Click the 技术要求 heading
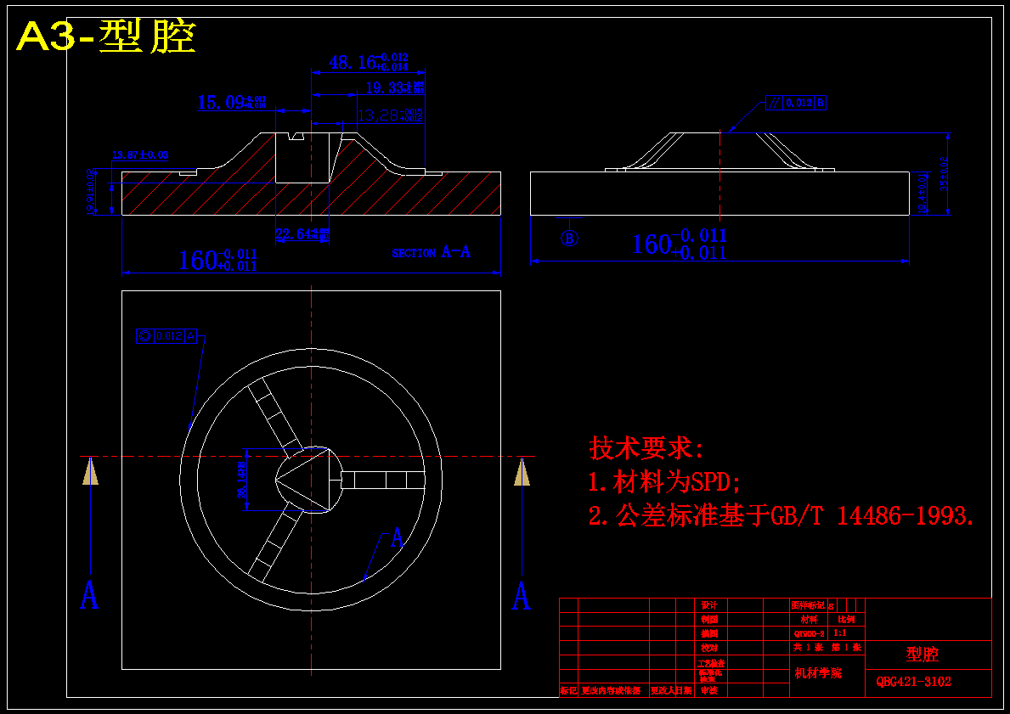This screenshot has height=714, width=1010. 646,447
